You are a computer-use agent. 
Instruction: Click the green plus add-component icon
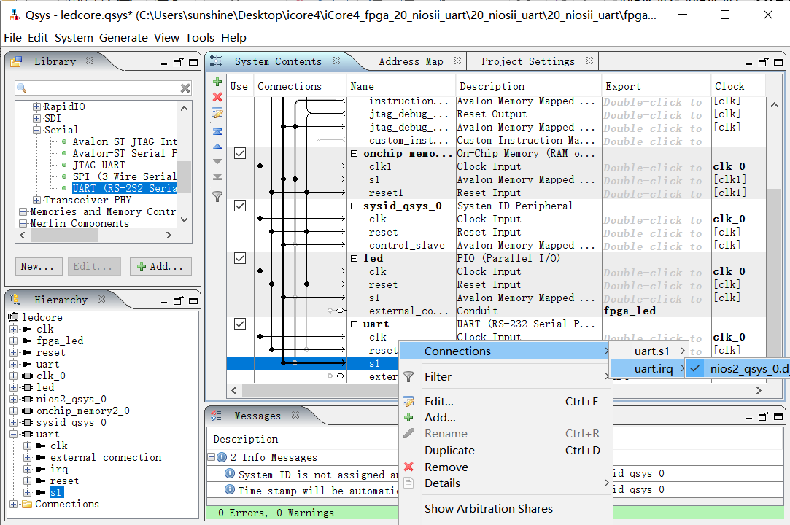(217, 82)
